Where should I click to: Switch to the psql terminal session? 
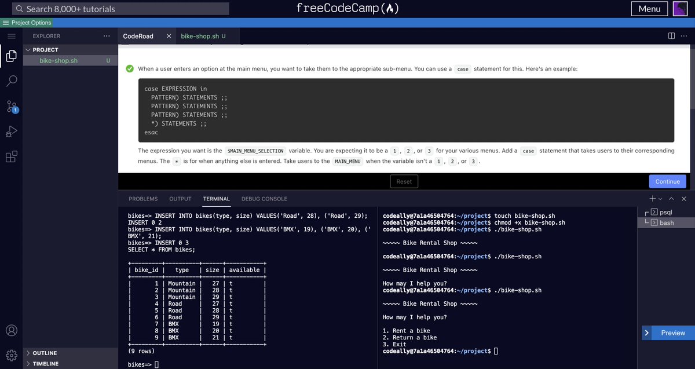(667, 211)
